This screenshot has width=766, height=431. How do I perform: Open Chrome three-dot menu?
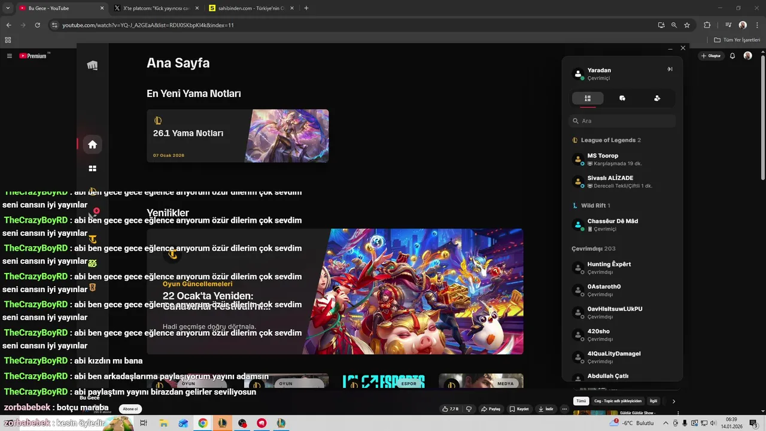(x=758, y=25)
